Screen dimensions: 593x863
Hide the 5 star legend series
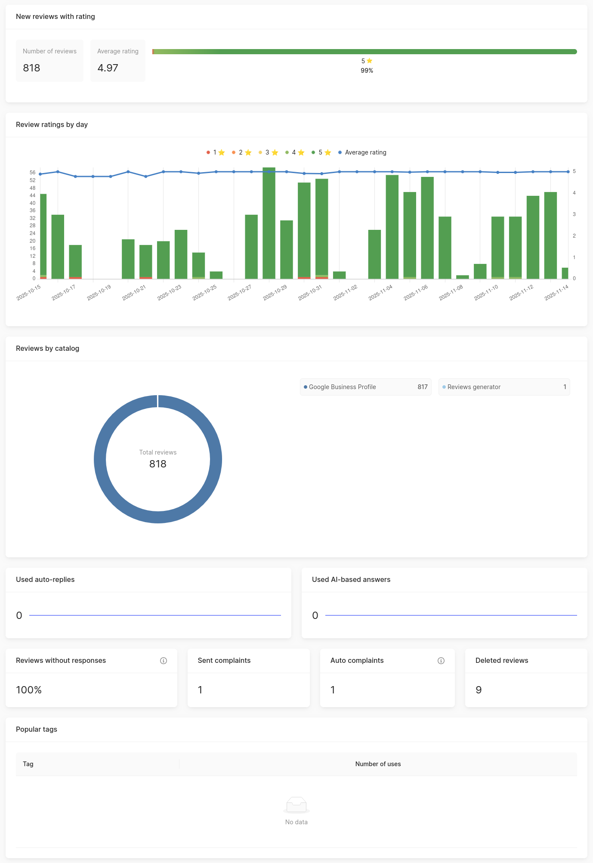321,152
